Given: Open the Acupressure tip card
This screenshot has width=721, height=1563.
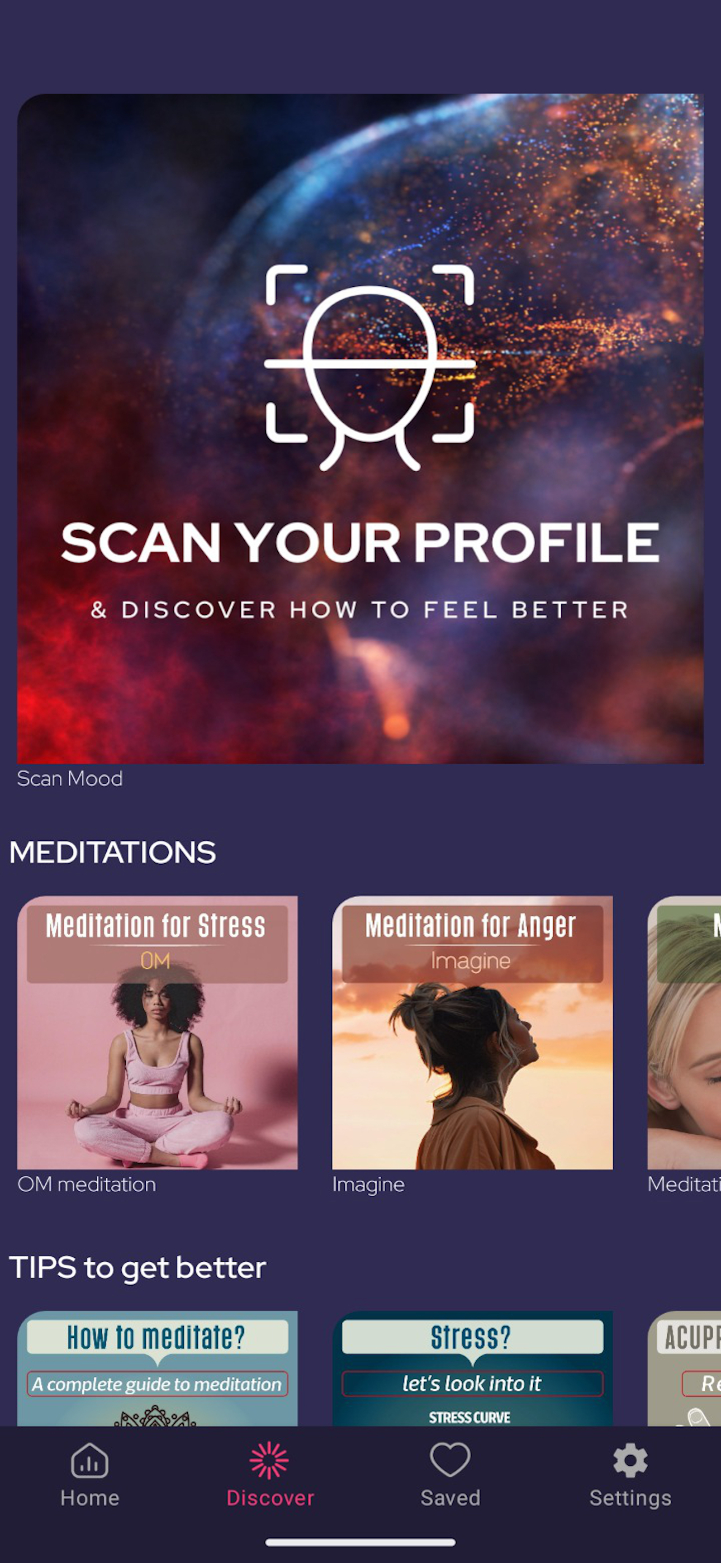Looking at the screenshot, I should point(684,1368).
